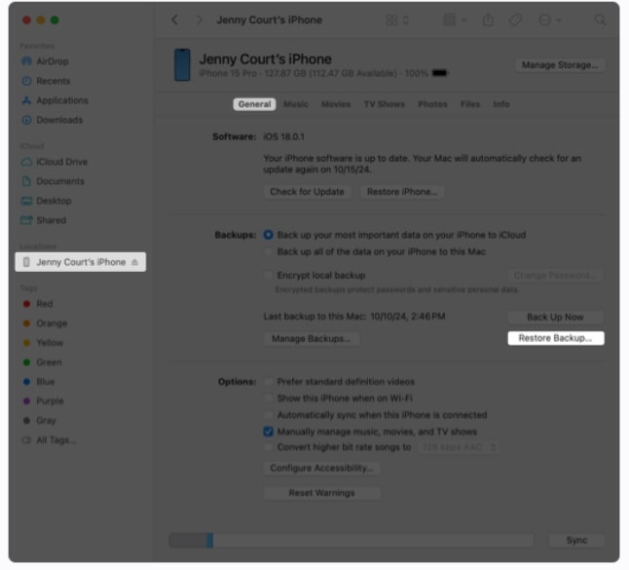Enable Show this iPhone when on Wi-Fi
629x570 pixels.
click(269, 399)
